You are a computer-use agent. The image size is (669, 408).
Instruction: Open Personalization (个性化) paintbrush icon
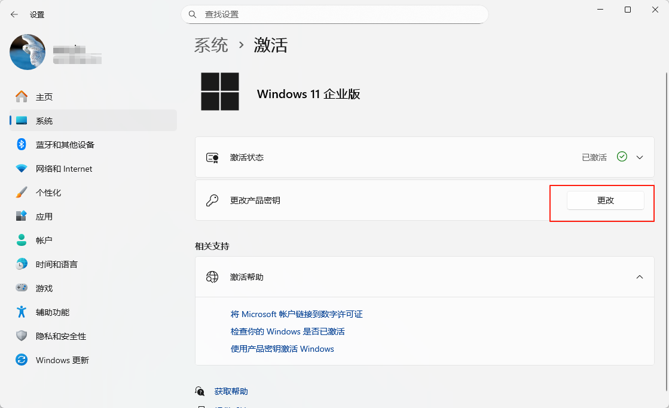coord(22,193)
